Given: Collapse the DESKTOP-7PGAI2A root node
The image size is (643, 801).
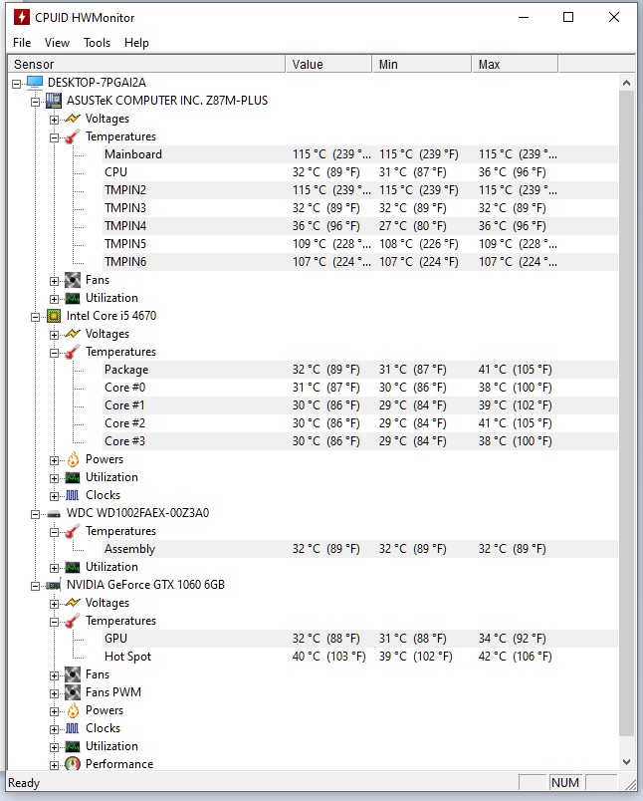Looking at the screenshot, I should point(16,84).
